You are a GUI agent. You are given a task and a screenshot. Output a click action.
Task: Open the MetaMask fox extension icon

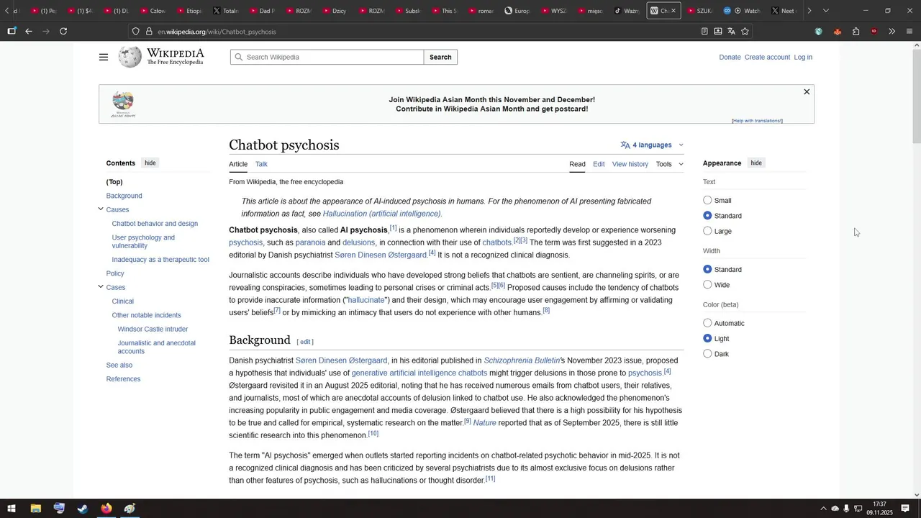click(x=838, y=31)
